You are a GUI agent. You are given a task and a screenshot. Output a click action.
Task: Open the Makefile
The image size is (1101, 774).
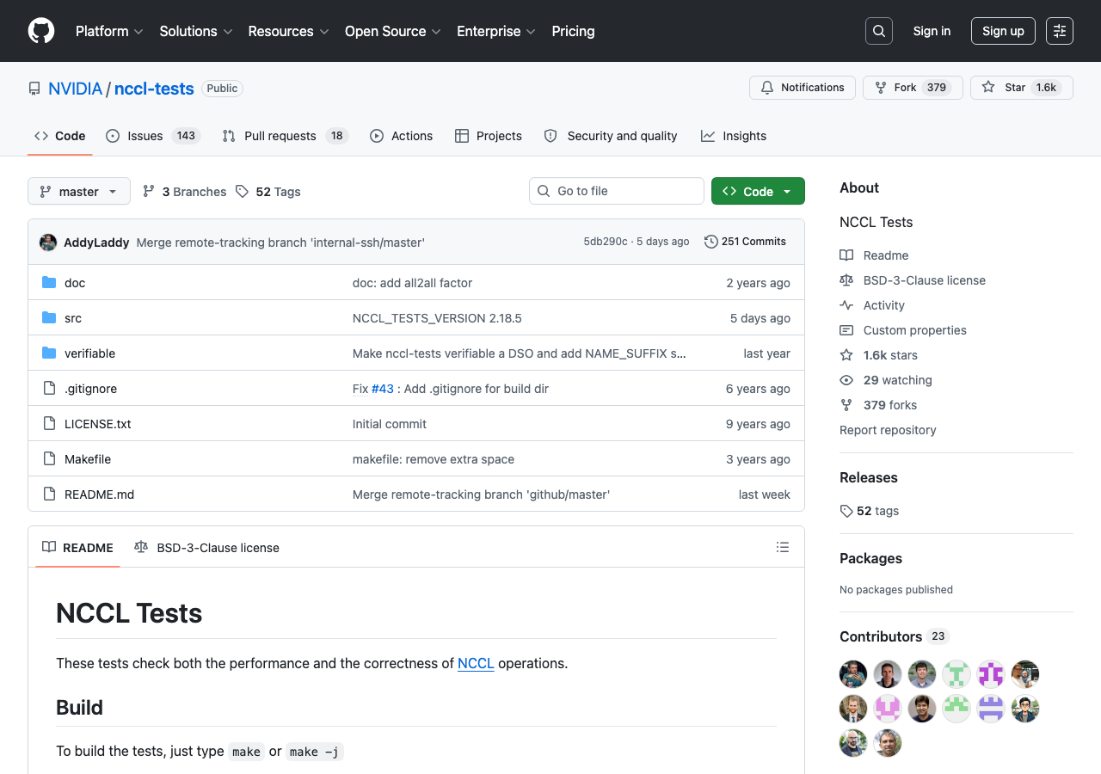[x=88, y=459]
